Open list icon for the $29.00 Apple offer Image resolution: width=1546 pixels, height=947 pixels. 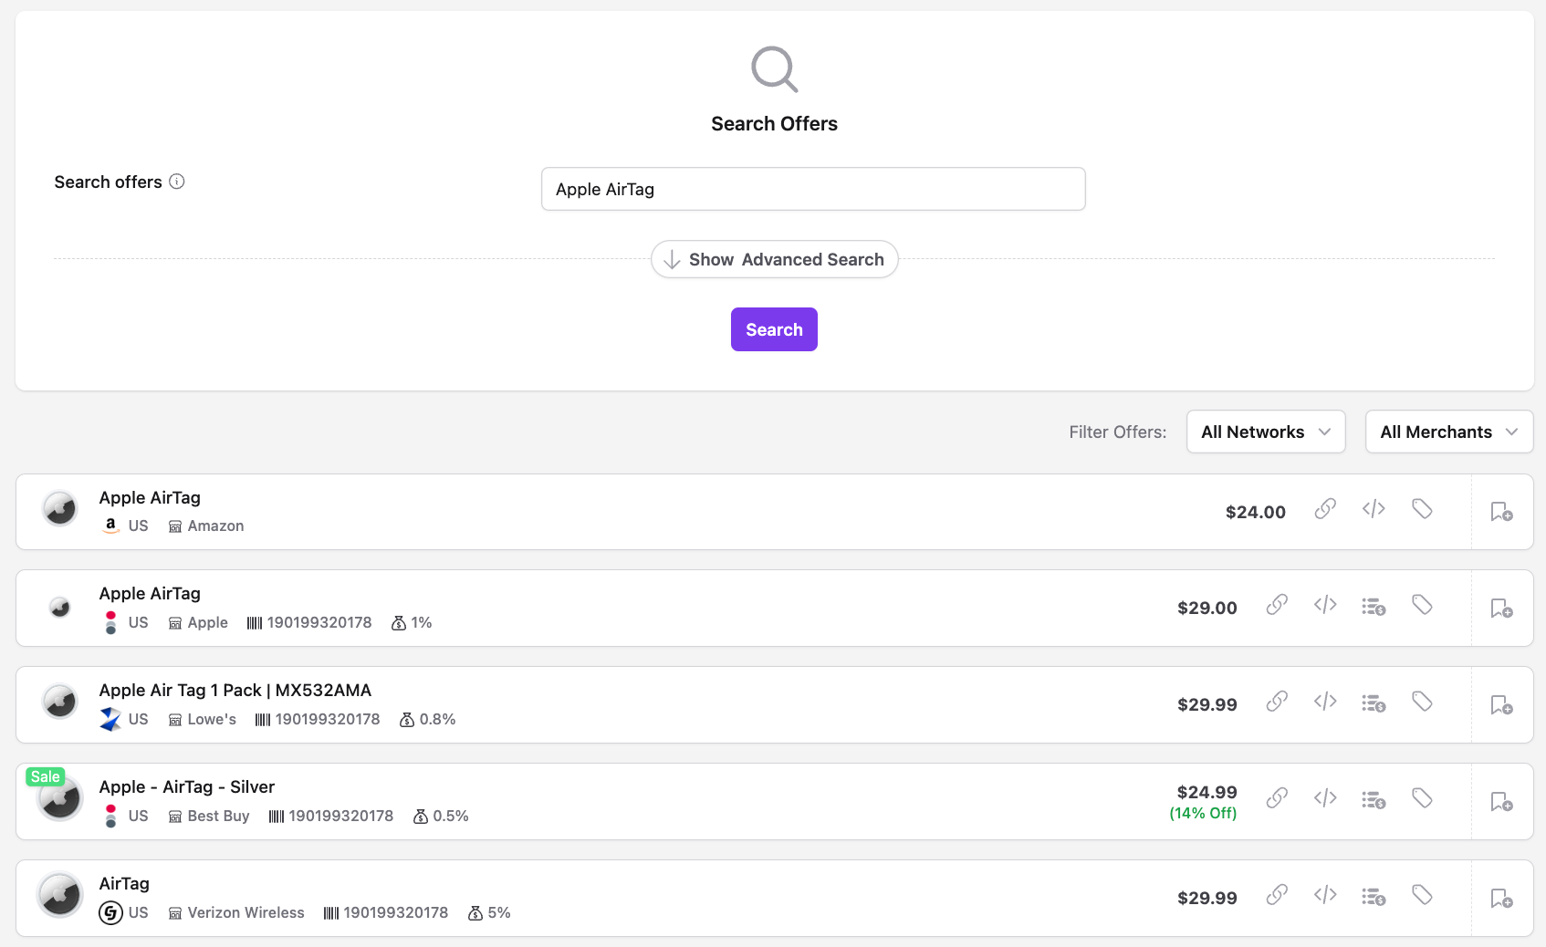point(1374,606)
